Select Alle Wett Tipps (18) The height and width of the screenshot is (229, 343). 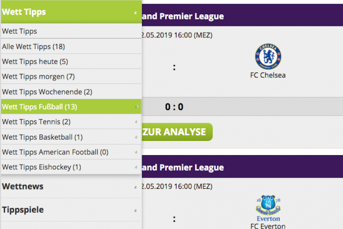[33, 46]
